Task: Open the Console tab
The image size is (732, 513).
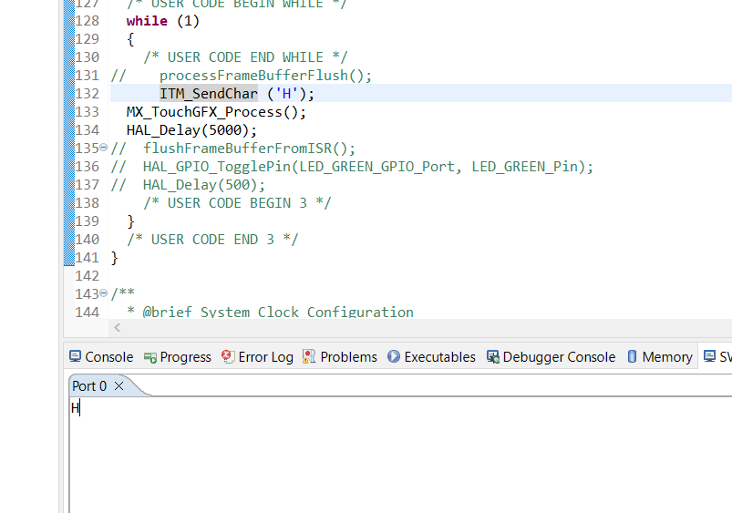Action: click(101, 357)
